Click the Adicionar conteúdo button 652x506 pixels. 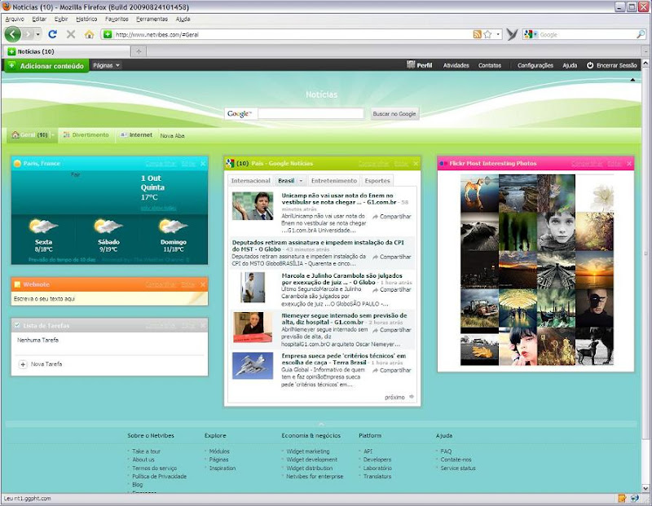[46, 66]
